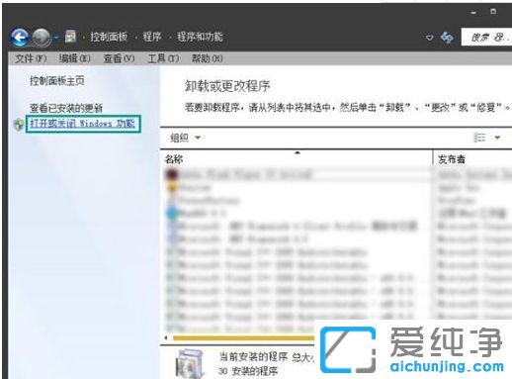
Task: Expand the view options dropdown arrow
Action: click(497, 138)
